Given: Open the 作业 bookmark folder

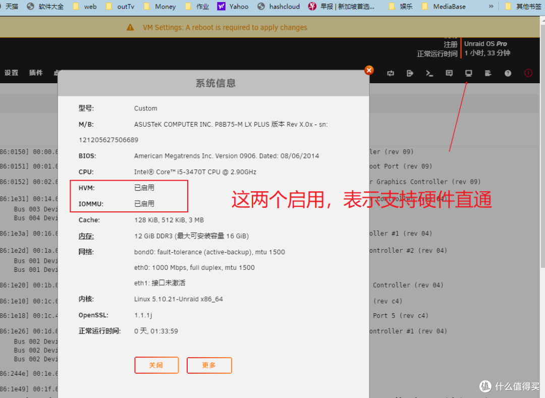Looking at the screenshot, I should click(x=197, y=6).
